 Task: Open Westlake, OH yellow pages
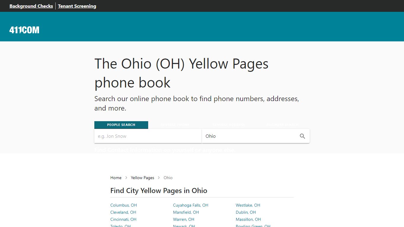pyautogui.click(x=248, y=205)
